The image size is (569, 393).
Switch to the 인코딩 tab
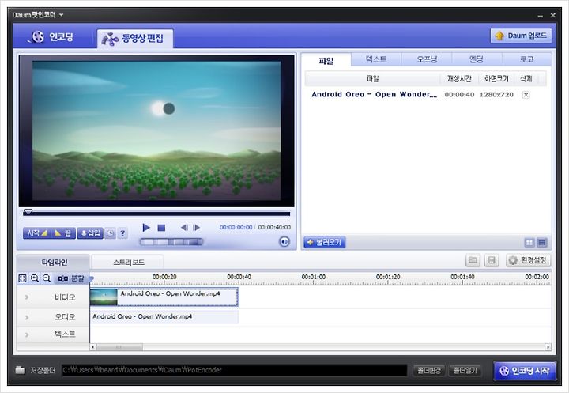click(x=51, y=36)
